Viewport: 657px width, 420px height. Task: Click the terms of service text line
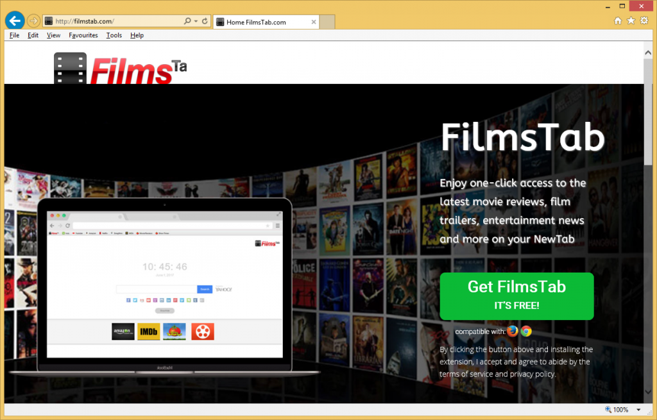[497, 374]
